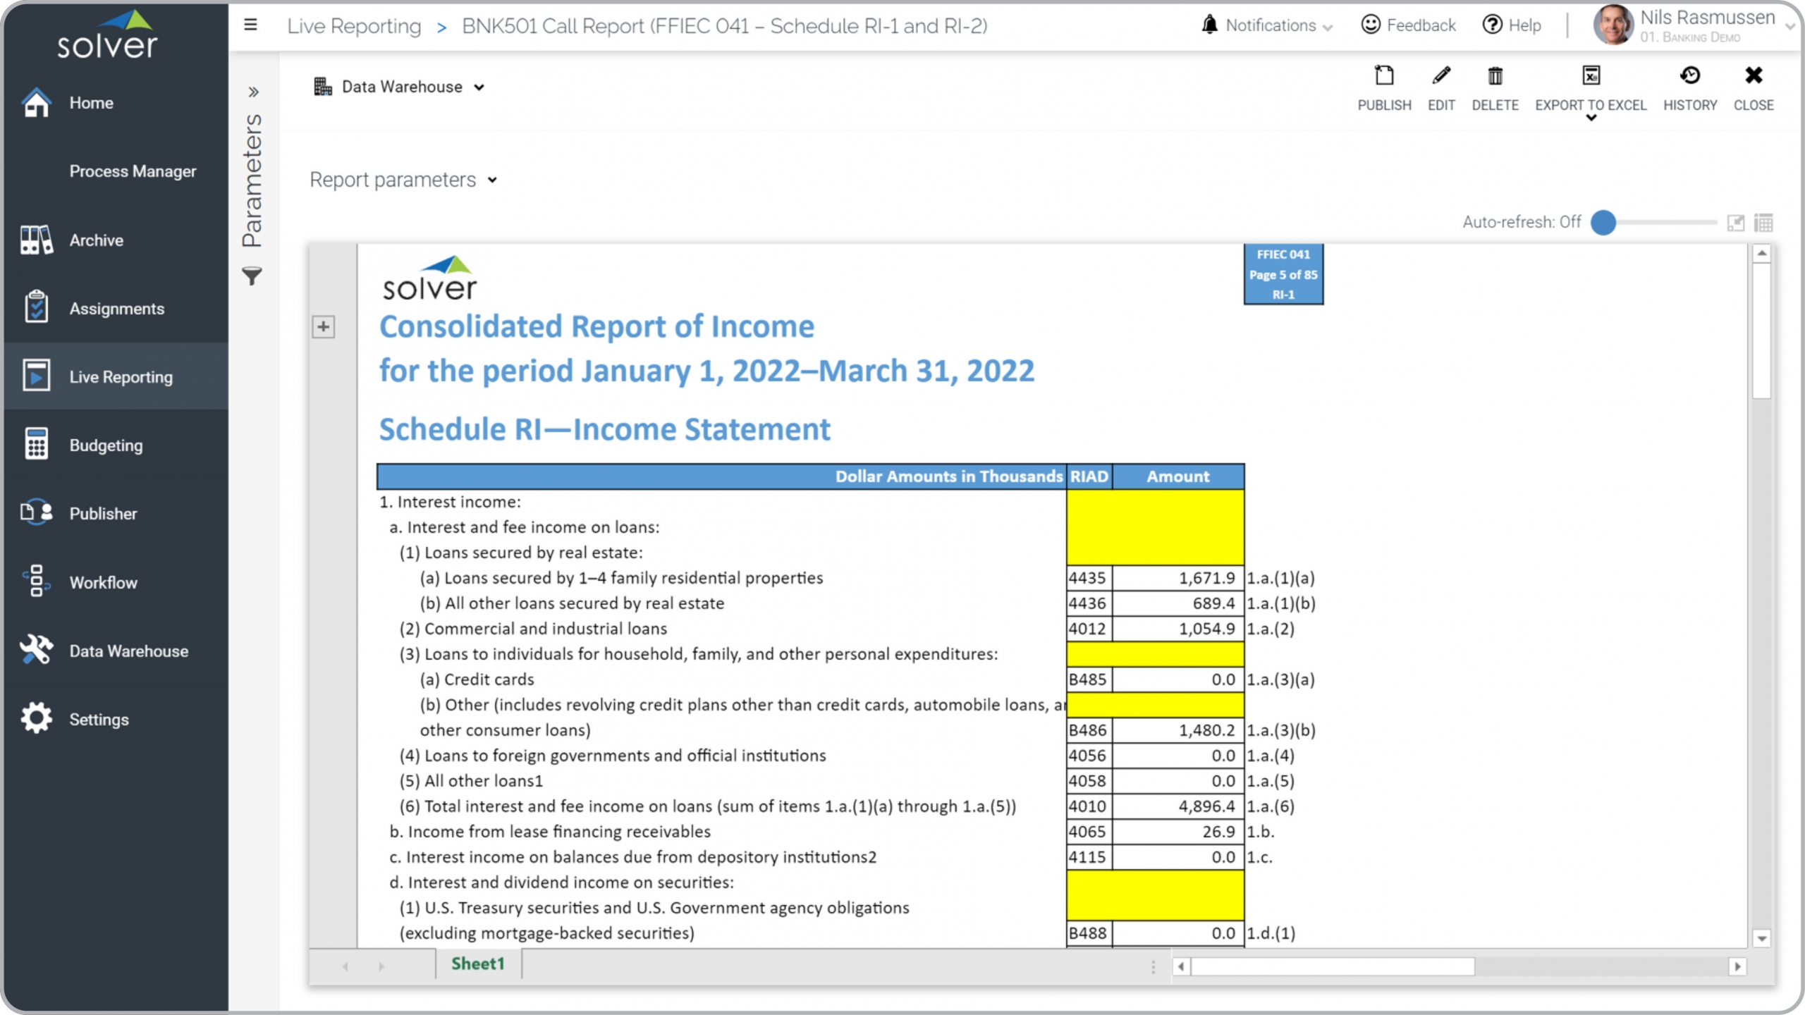This screenshot has height=1015, width=1805.
Task: Open the Edit tool for this report
Action: click(x=1440, y=88)
